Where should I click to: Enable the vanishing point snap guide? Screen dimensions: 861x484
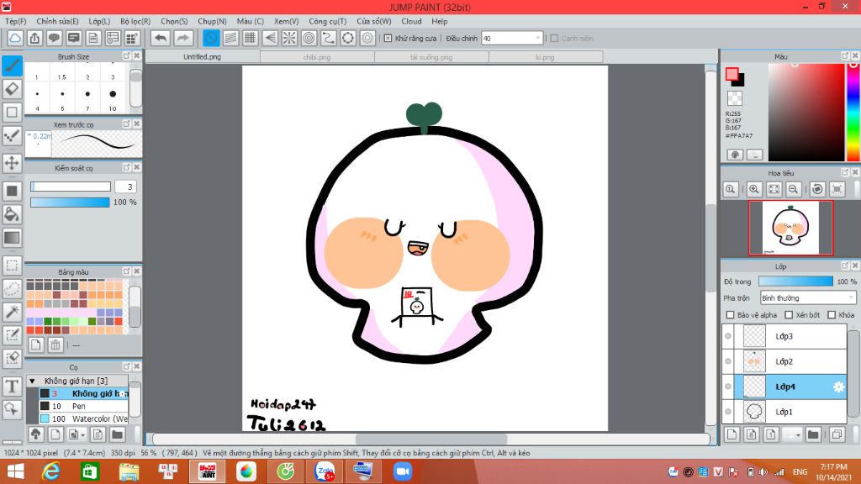(x=270, y=38)
